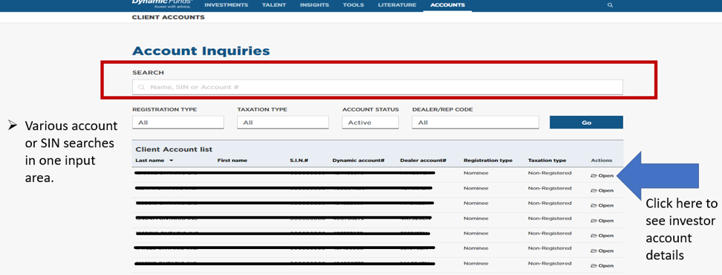Click the Go button
Screen dimensions: 722x275
(x=586, y=123)
